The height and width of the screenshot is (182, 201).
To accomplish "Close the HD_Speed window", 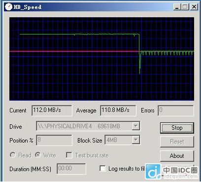I will [x=194, y=7].
